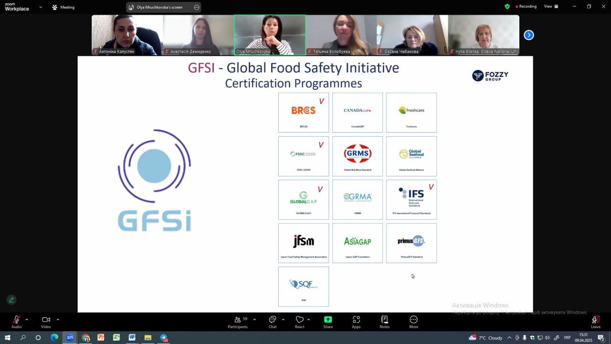
Task: Open the green encryption shield info
Action: 507,7
